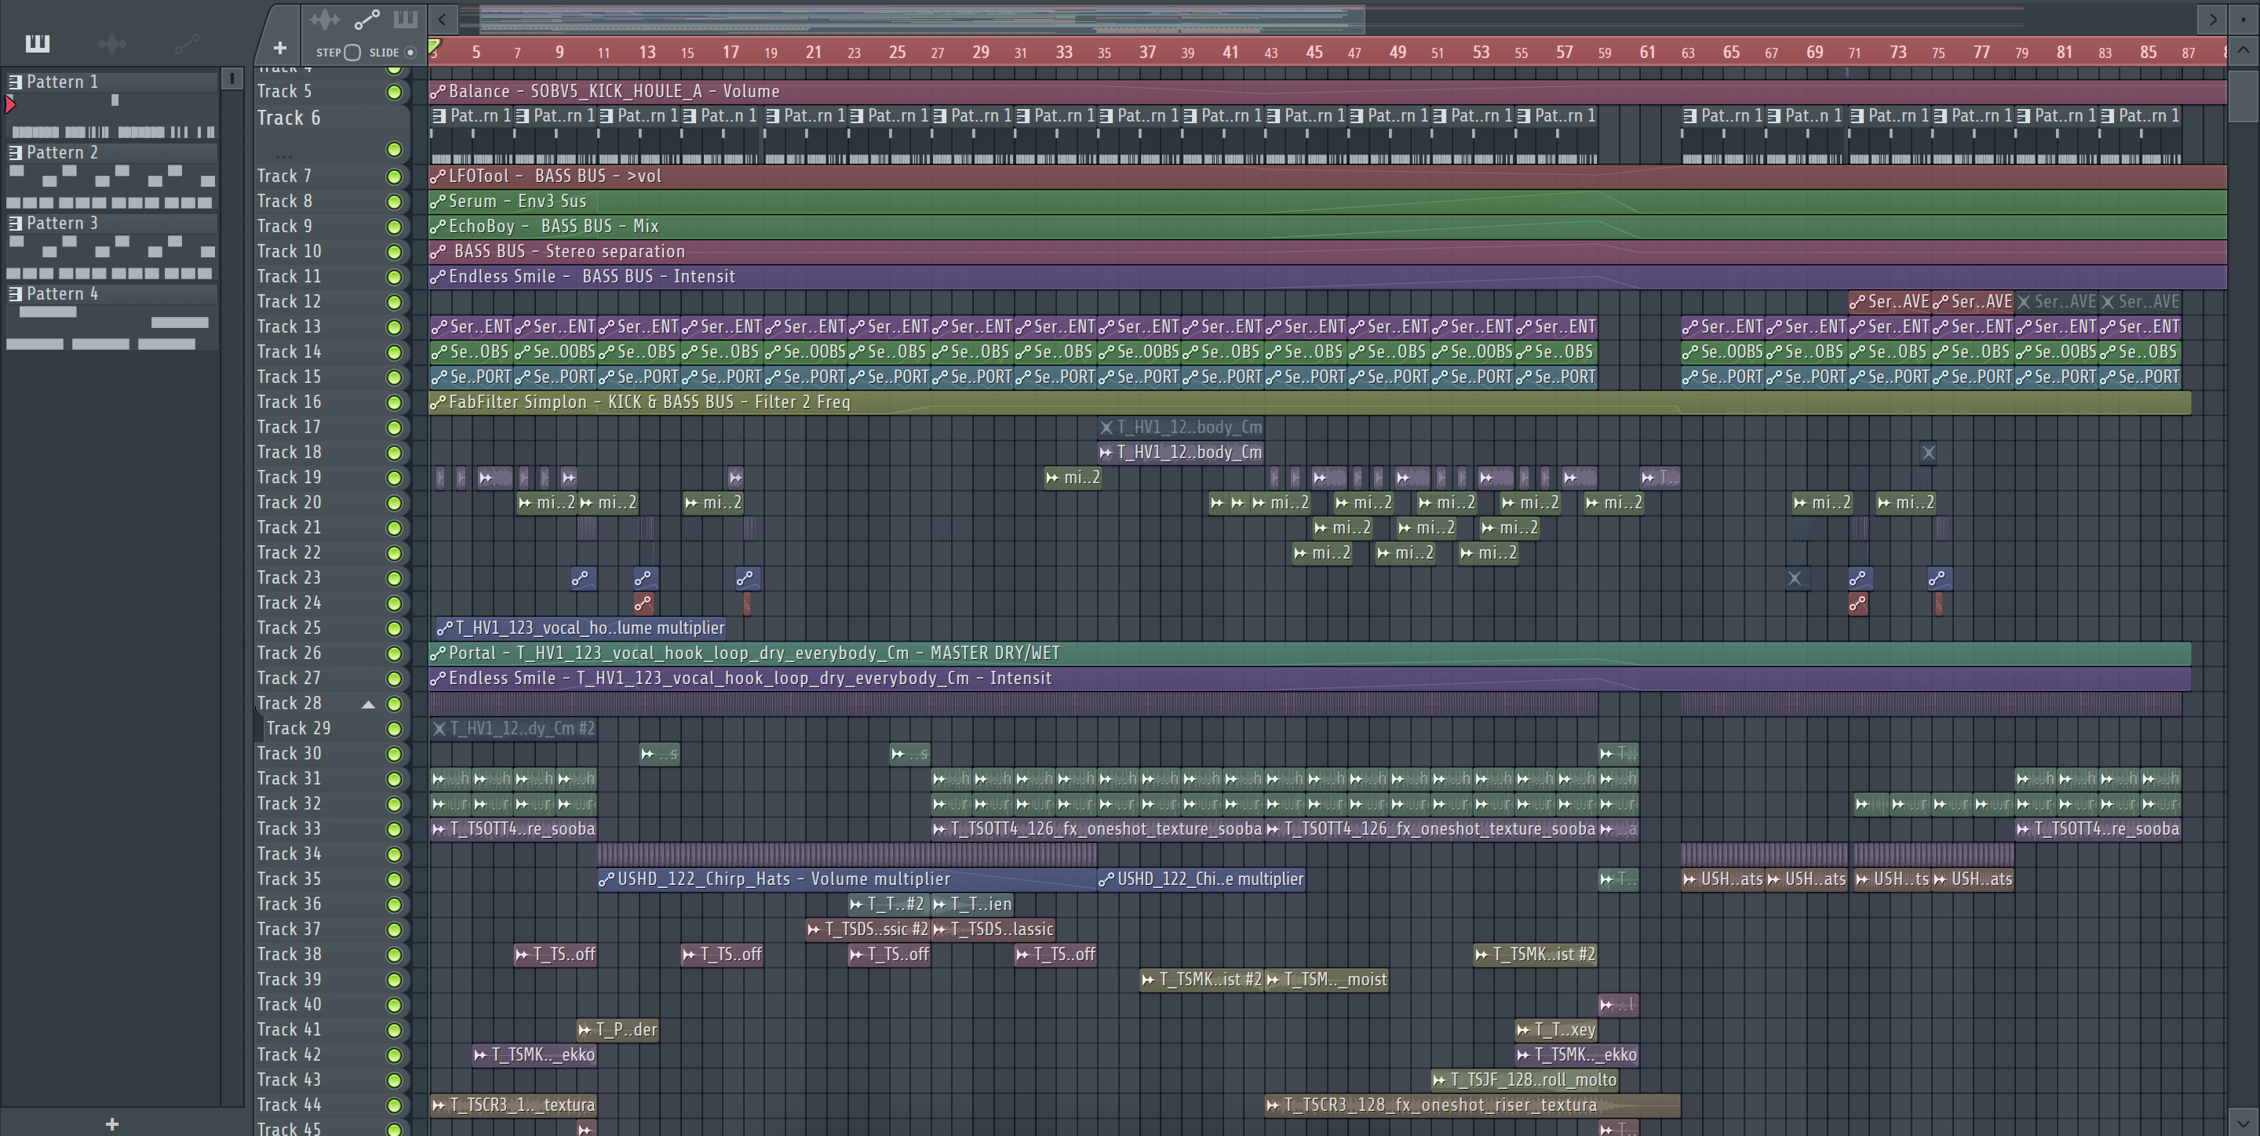2260x1136 pixels.
Task: Select Track 30 clip near bar 59
Action: click(1618, 753)
